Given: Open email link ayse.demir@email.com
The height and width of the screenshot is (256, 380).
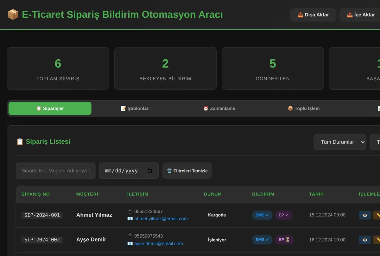Looking at the screenshot, I should (159, 243).
